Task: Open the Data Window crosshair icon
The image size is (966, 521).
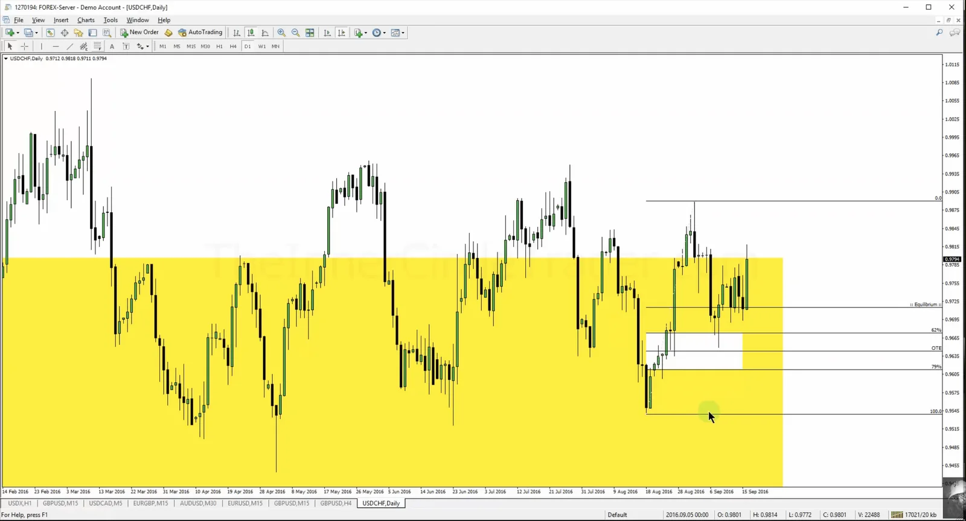Action: click(65, 33)
